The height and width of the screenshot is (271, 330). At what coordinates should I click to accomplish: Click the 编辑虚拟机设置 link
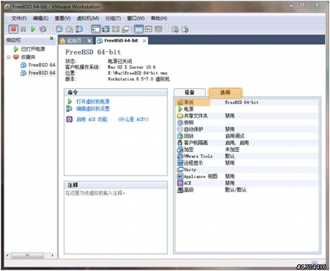click(x=93, y=109)
